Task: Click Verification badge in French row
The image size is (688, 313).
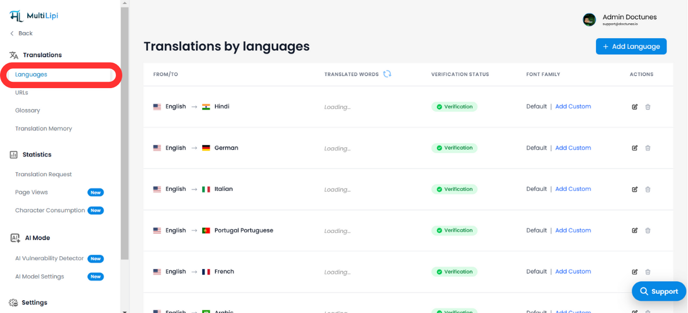Action: click(454, 272)
